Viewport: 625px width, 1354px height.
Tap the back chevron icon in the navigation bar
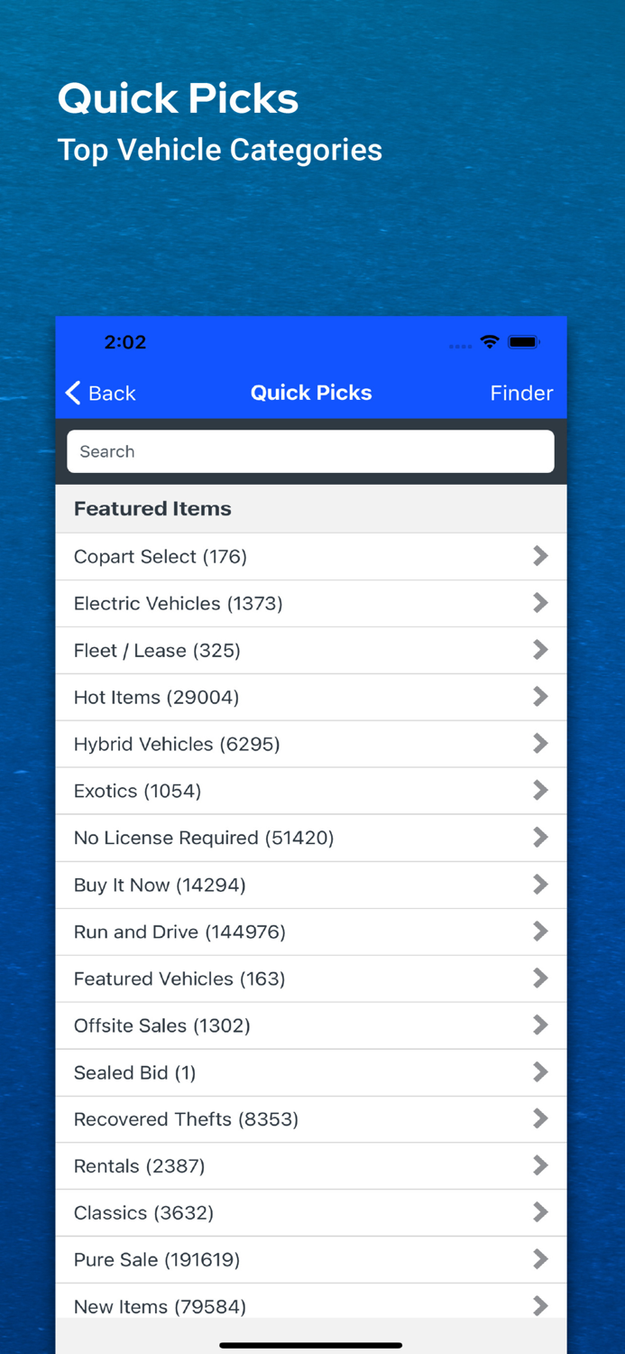(72, 393)
